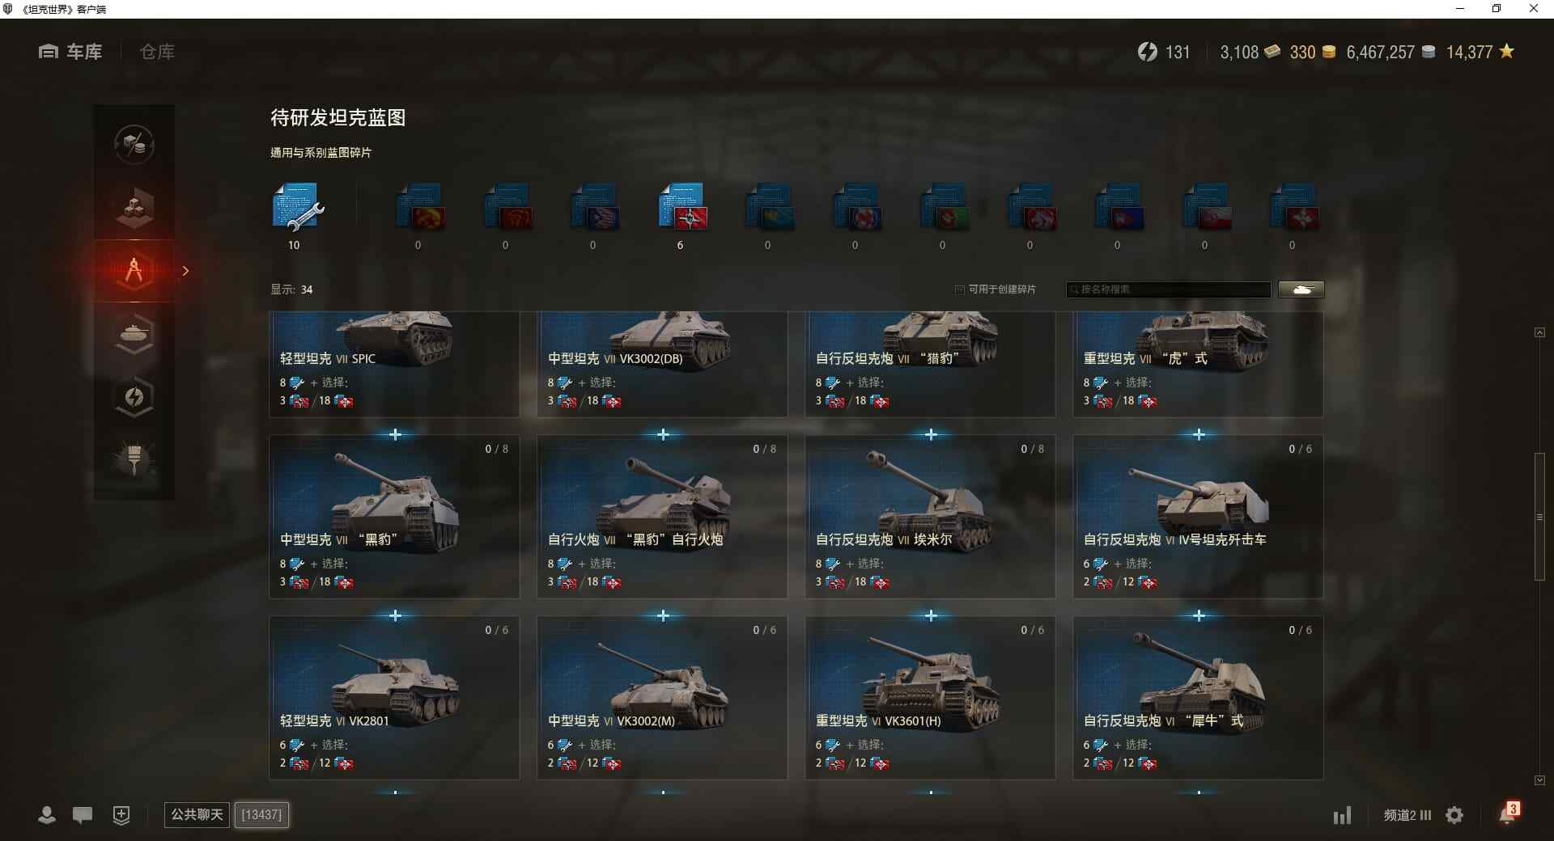The height and width of the screenshot is (841, 1554).
Task: Switch to the 车库 tab
Action: point(70,52)
